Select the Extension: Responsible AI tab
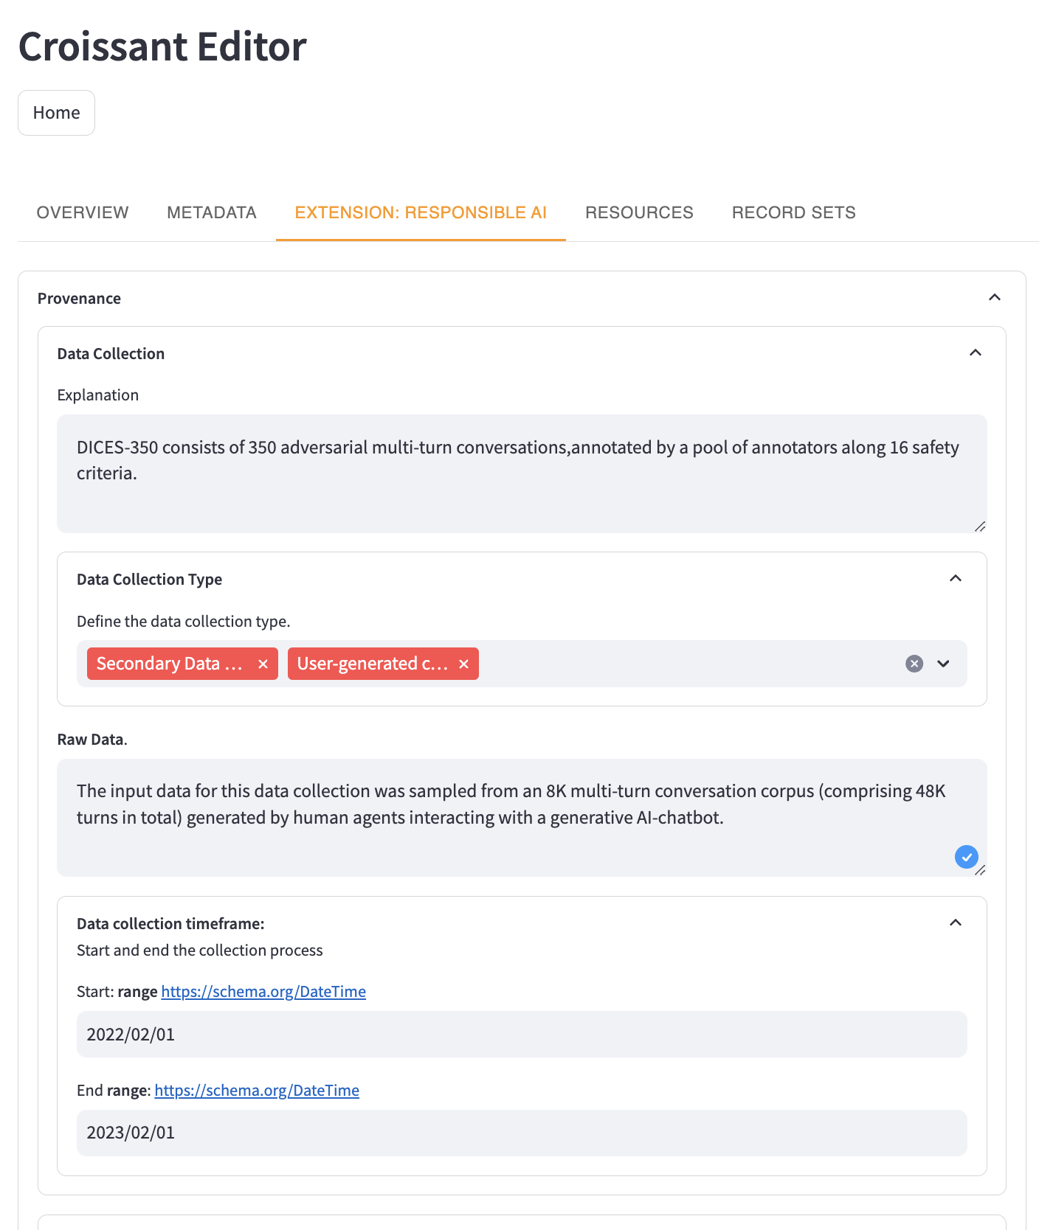Image resolution: width=1039 pixels, height=1230 pixels. coord(421,212)
